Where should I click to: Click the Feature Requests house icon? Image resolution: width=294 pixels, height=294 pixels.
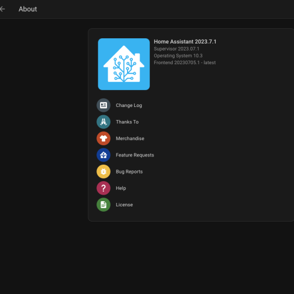coord(103,155)
